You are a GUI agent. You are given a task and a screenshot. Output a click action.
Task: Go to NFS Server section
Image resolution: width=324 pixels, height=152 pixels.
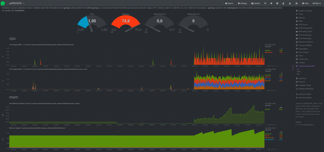(302, 25)
